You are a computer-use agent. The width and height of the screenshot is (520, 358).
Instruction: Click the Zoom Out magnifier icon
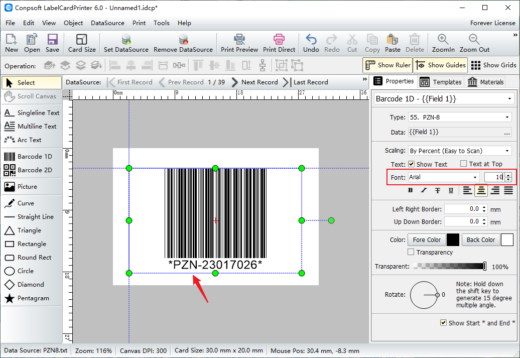474,39
